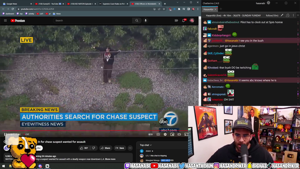Toggle autoplay switch on video player
Image resolution: width=300 pixels, height=169 pixels.
(150, 135)
